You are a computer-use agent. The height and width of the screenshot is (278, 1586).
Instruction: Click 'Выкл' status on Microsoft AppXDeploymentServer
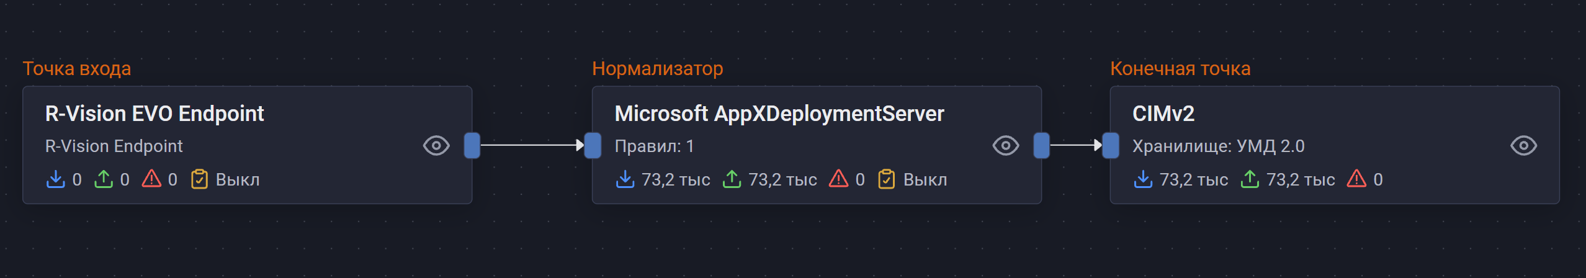coord(925,180)
